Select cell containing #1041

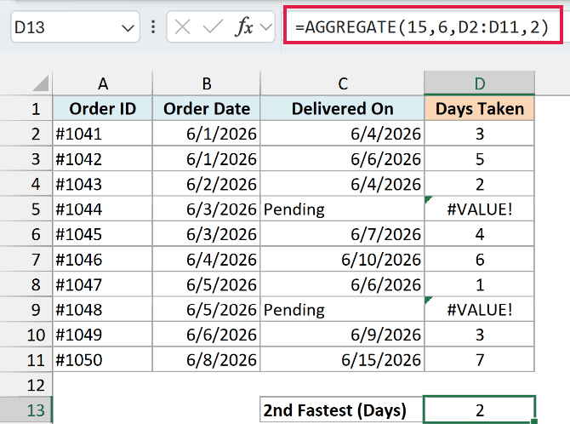click(x=102, y=134)
